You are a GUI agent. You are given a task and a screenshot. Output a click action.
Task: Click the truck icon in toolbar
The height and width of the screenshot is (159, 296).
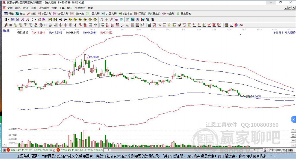point(153,19)
